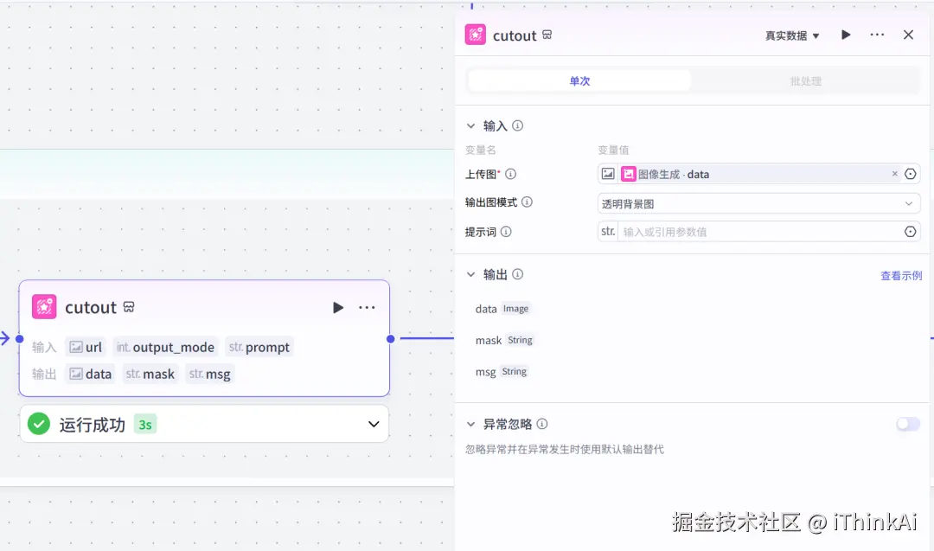Viewport: 934px width, 551px height.
Task: Click the str. type prefix in 提示词 field
Action: coord(608,231)
